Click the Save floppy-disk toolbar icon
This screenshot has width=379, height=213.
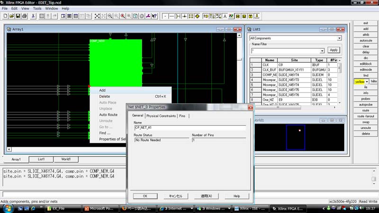tap(18, 16)
